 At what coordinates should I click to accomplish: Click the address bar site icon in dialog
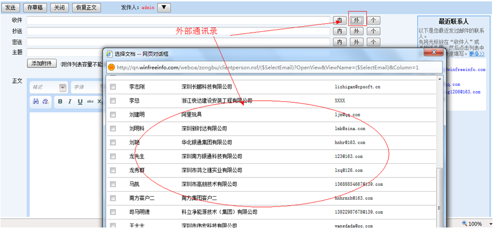(111, 68)
